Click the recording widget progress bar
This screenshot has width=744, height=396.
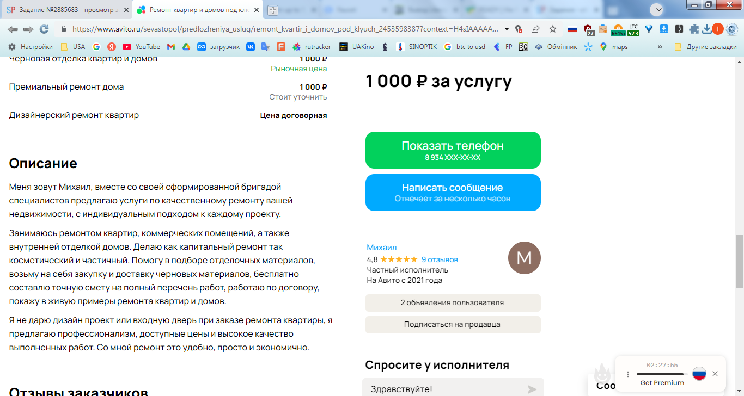[x=662, y=374]
